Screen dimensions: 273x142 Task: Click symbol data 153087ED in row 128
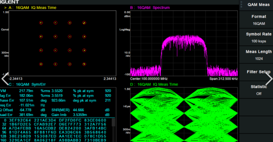tap(45, 136)
